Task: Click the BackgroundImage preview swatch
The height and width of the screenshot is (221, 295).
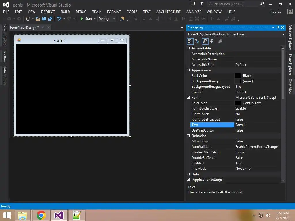Action: pos(238,81)
